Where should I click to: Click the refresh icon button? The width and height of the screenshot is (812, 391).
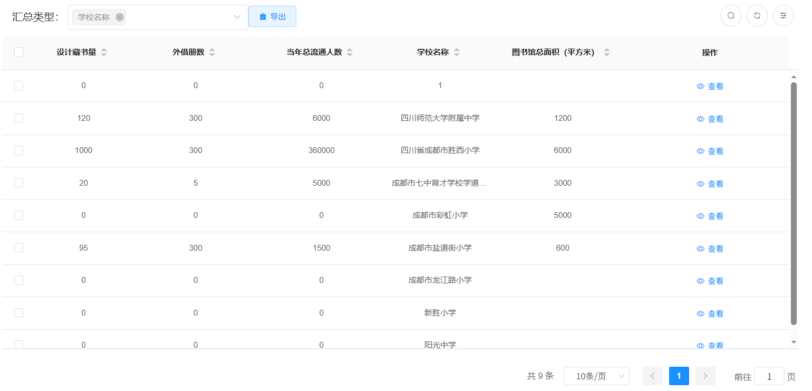757,16
